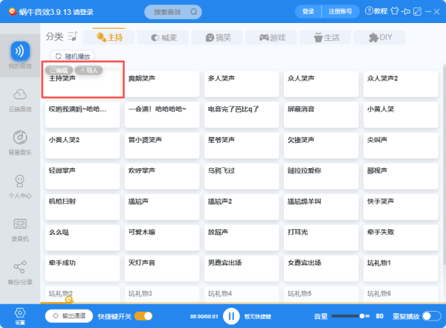Open Settings (设置) gear icon

pyautogui.click(x=20, y=313)
